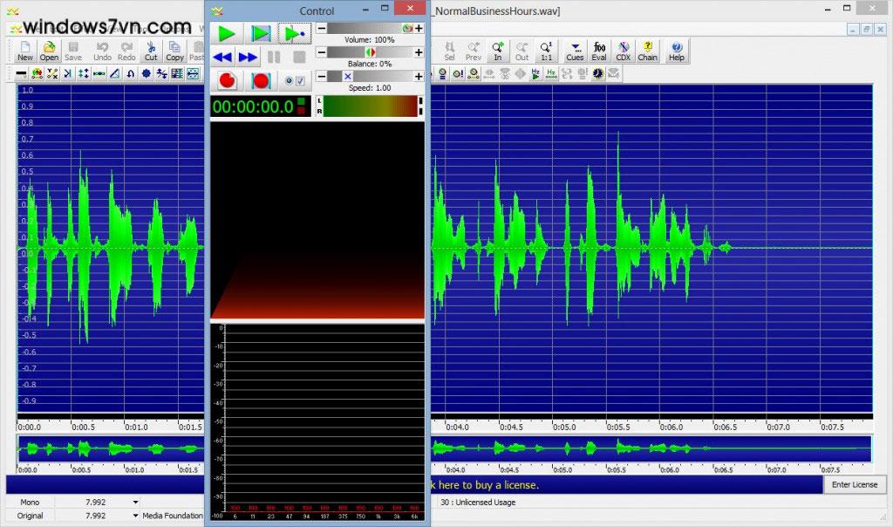893x527 pixels.
Task: Click the Rewind double-arrow button
Action: pos(222,58)
